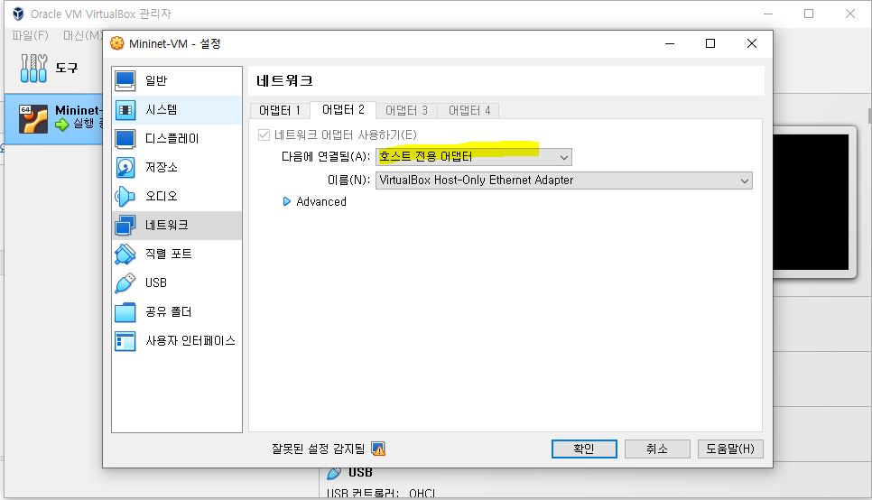
Task: Select the 시스템 chip icon in sidebar
Action: click(125, 109)
